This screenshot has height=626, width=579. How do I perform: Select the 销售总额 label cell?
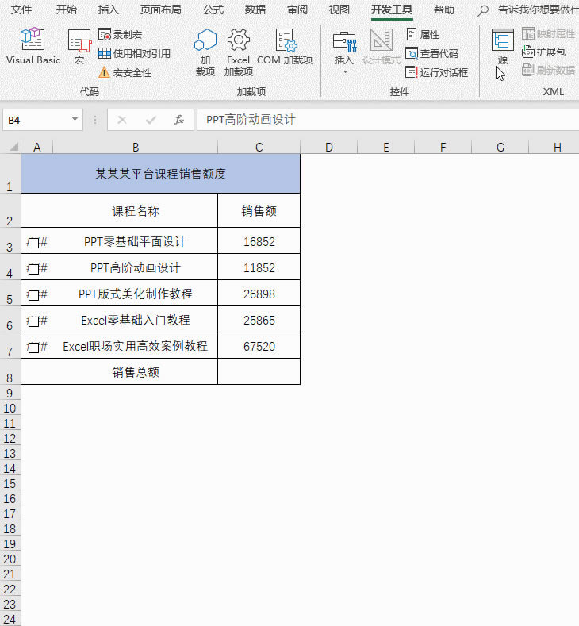[136, 372]
